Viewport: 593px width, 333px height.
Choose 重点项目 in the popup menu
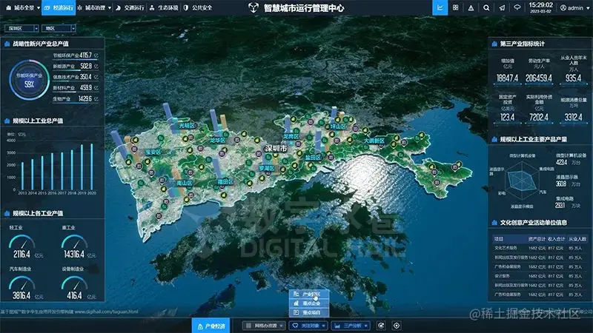(309, 312)
